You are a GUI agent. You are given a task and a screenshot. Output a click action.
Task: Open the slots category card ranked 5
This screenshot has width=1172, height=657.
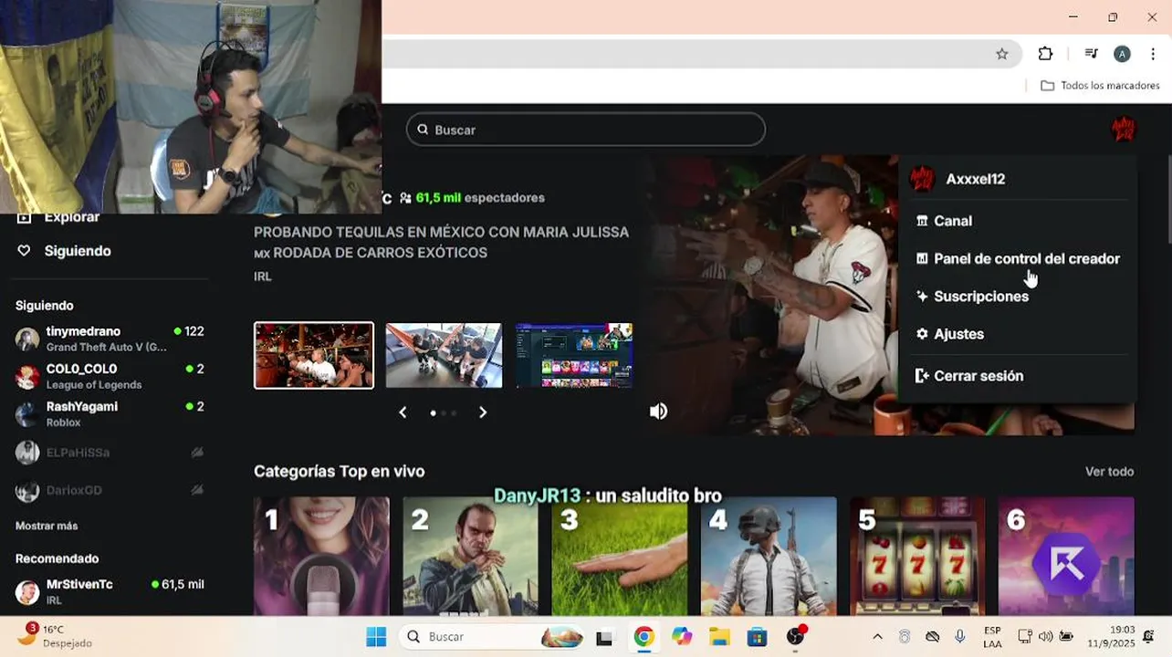(x=917, y=556)
